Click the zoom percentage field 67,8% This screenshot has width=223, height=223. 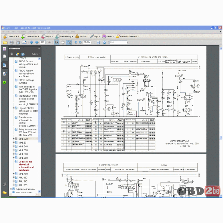pos(87,42)
